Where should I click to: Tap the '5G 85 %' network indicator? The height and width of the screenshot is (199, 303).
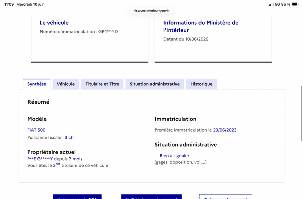pos(283,4)
